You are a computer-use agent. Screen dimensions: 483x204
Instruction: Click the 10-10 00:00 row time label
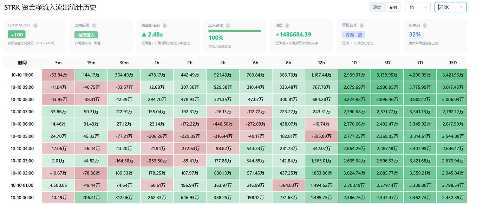pyautogui.click(x=22, y=198)
